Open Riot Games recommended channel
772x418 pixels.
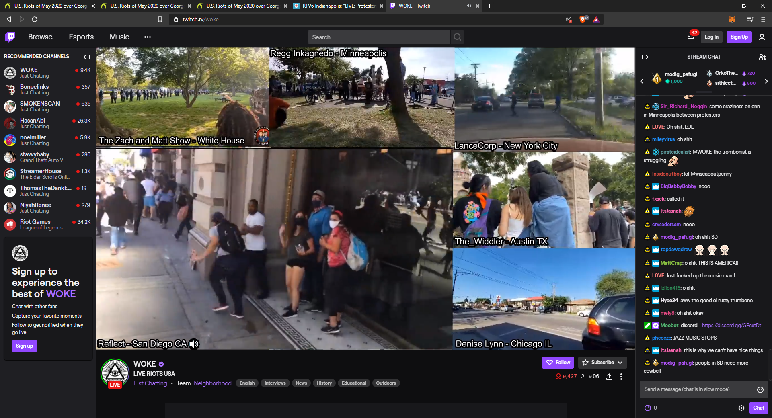[47, 225]
